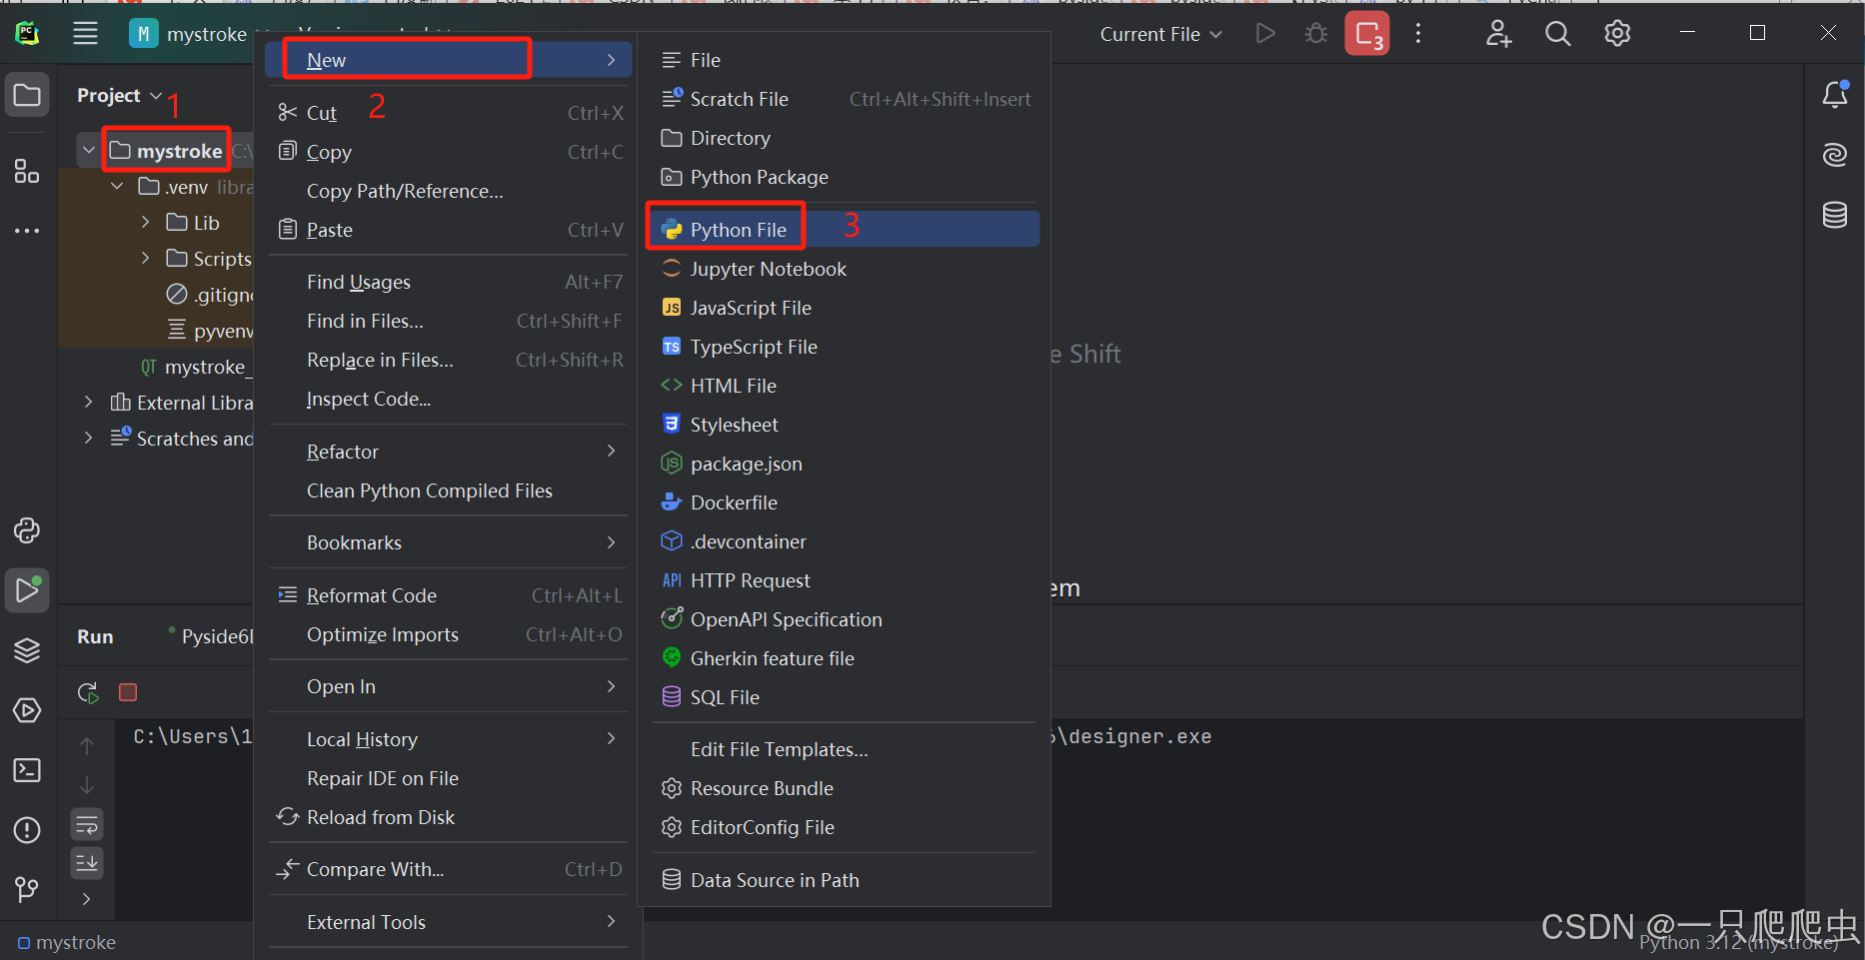
Task: Choose Find Usages
Action: tap(449, 282)
